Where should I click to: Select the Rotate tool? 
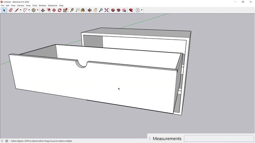(59, 10)
